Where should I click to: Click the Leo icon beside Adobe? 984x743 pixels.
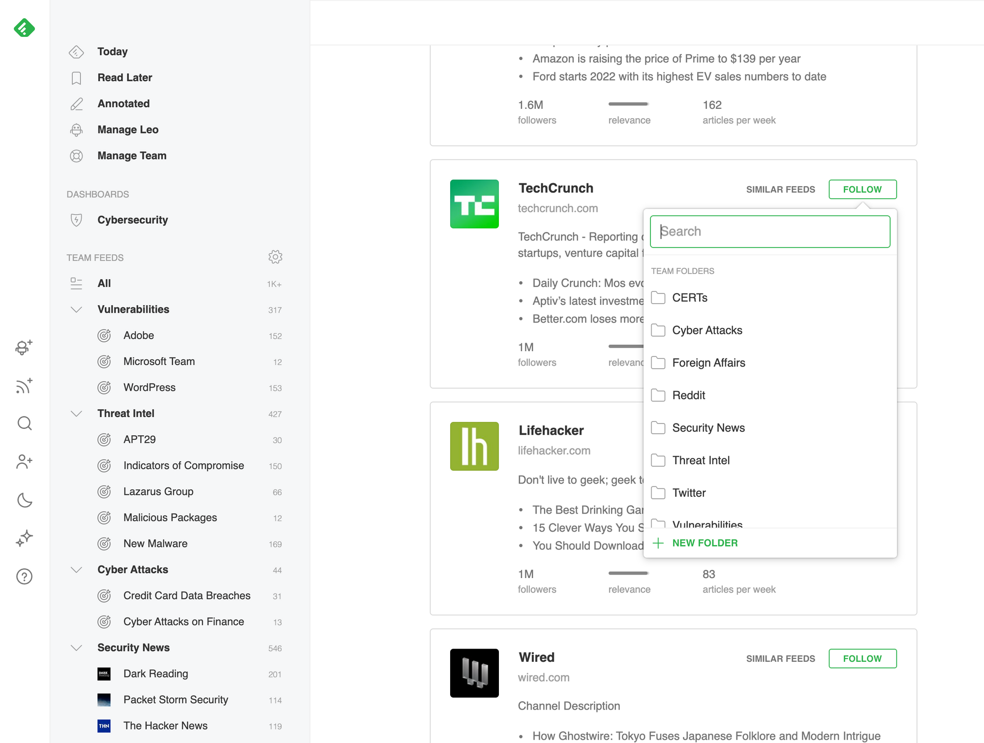[x=104, y=335]
